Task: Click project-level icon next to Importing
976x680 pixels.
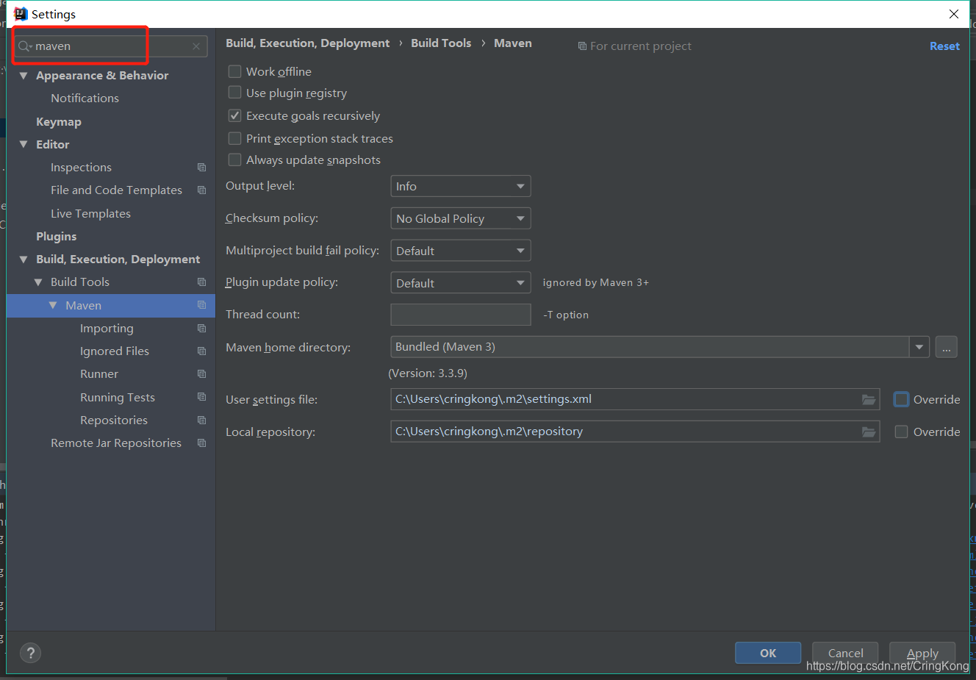Action: (x=201, y=329)
